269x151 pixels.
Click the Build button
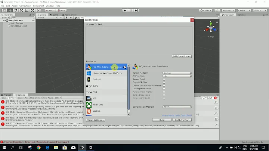[162, 120]
